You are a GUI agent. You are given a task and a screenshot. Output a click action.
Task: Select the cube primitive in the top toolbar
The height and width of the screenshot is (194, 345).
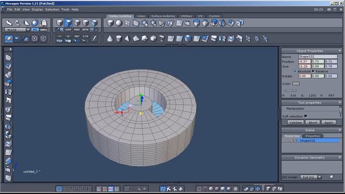[110, 23]
